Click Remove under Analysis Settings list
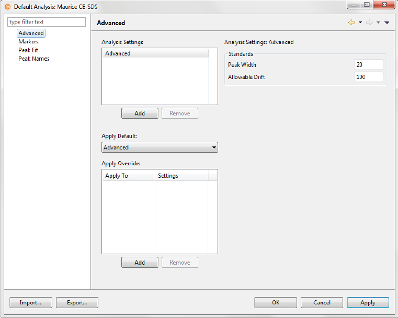This screenshot has width=398, height=318. (x=180, y=113)
